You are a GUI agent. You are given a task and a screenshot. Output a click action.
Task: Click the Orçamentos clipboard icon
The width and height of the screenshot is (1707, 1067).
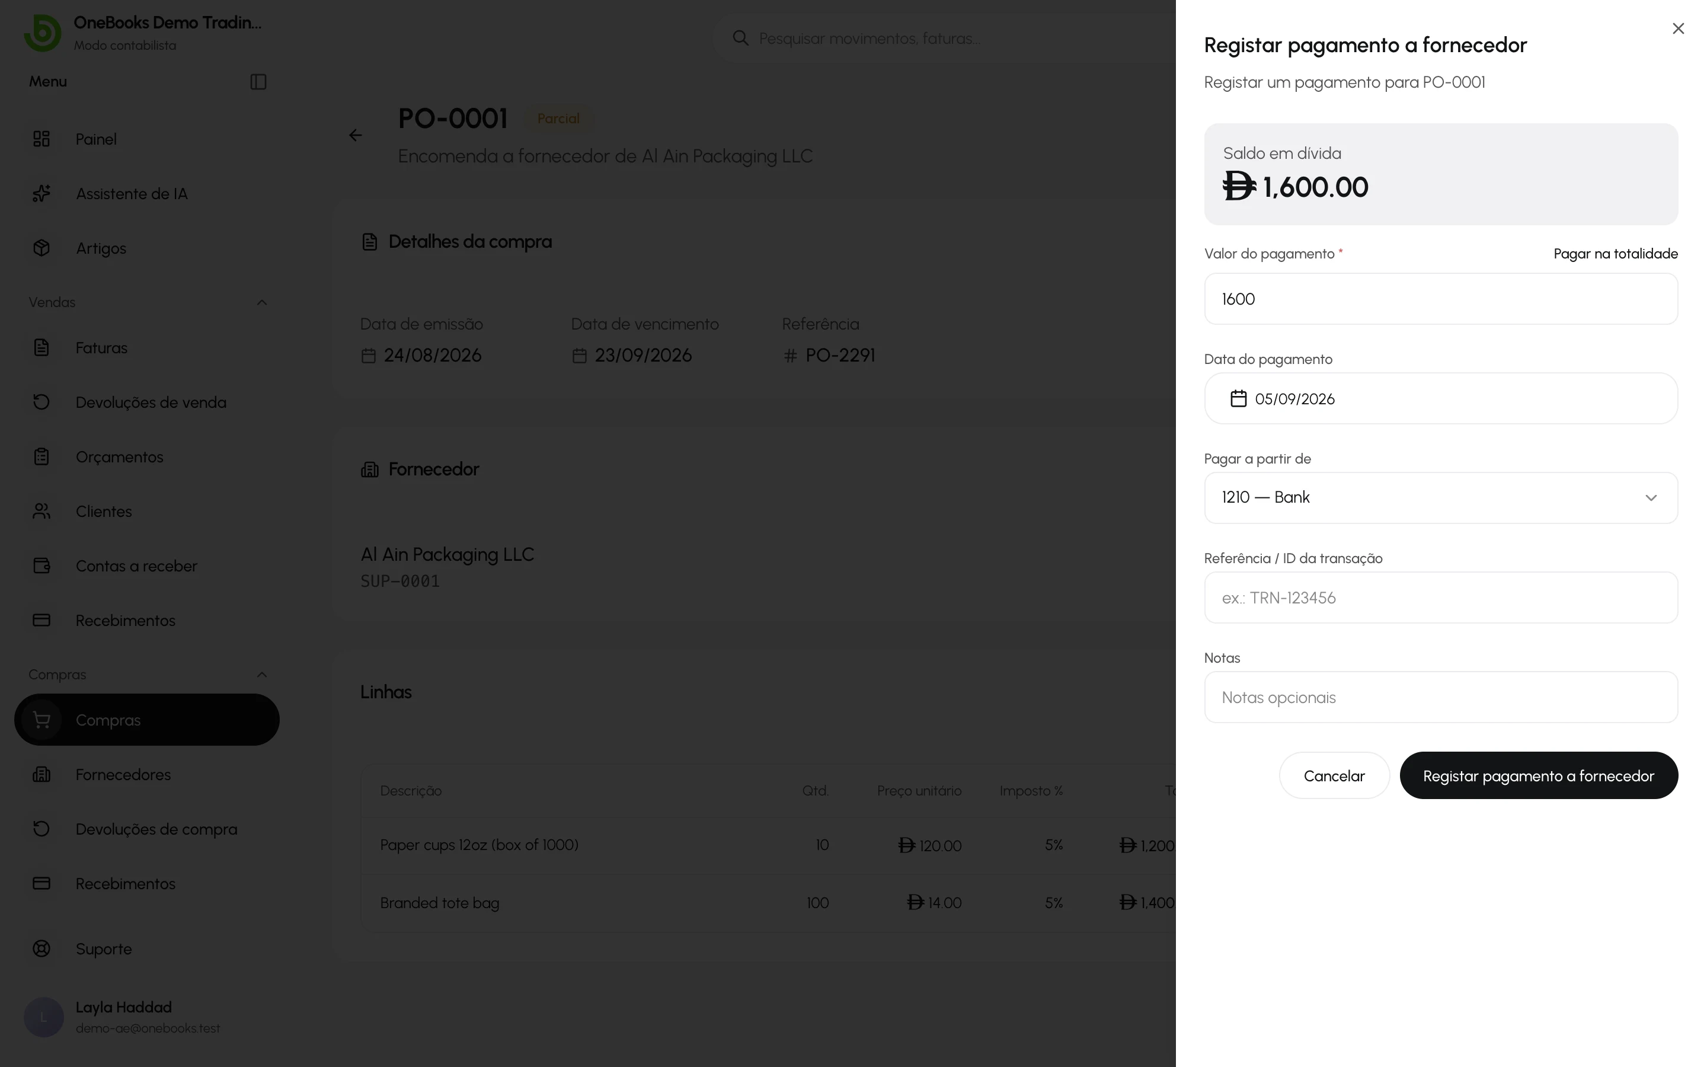pyautogui.click(x=41, y=456)
